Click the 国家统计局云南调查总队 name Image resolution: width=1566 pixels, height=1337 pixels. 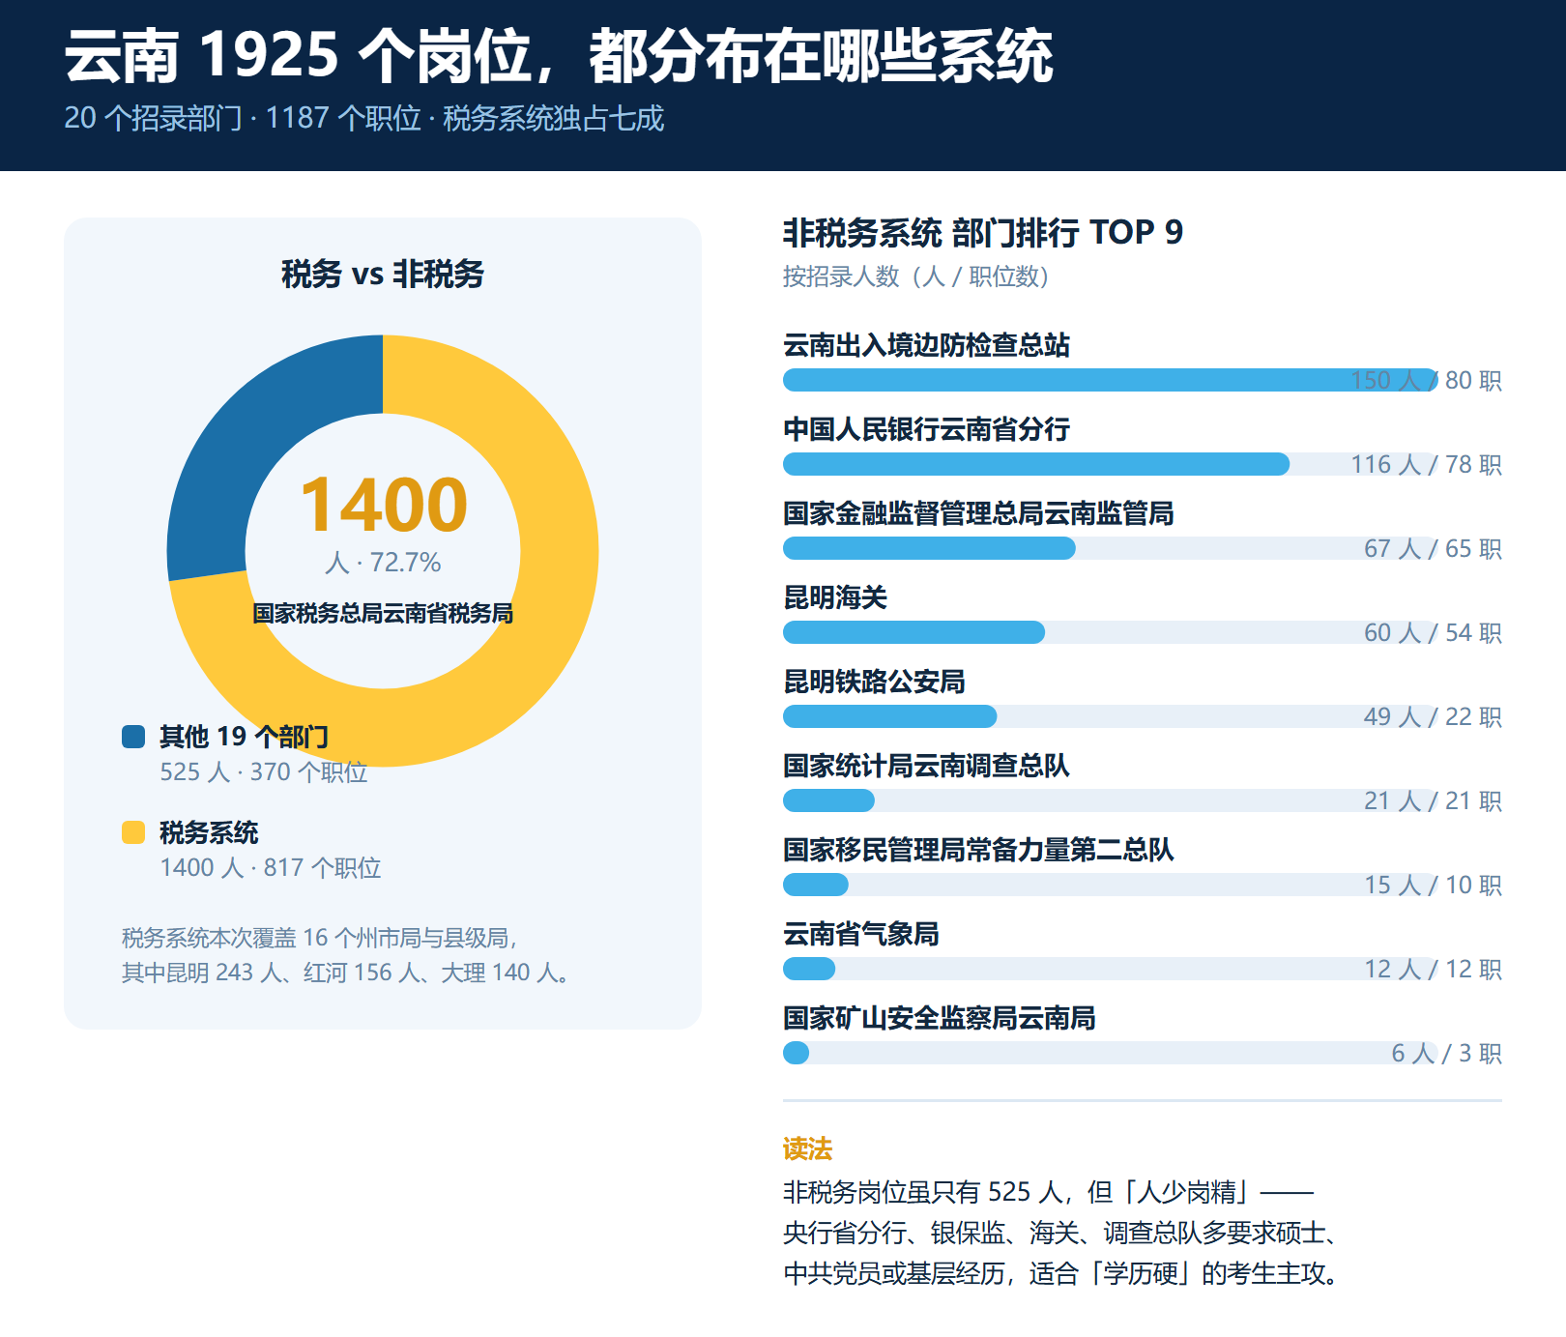pos(926,766)
